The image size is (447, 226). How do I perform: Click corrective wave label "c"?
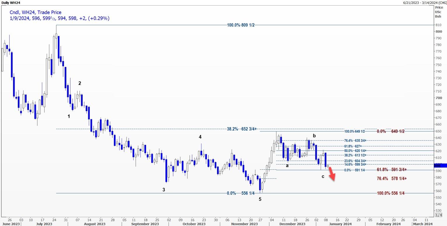tap(323, 176)
